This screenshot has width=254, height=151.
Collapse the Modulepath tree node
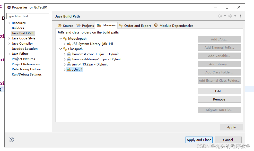[x=61, y=38]
